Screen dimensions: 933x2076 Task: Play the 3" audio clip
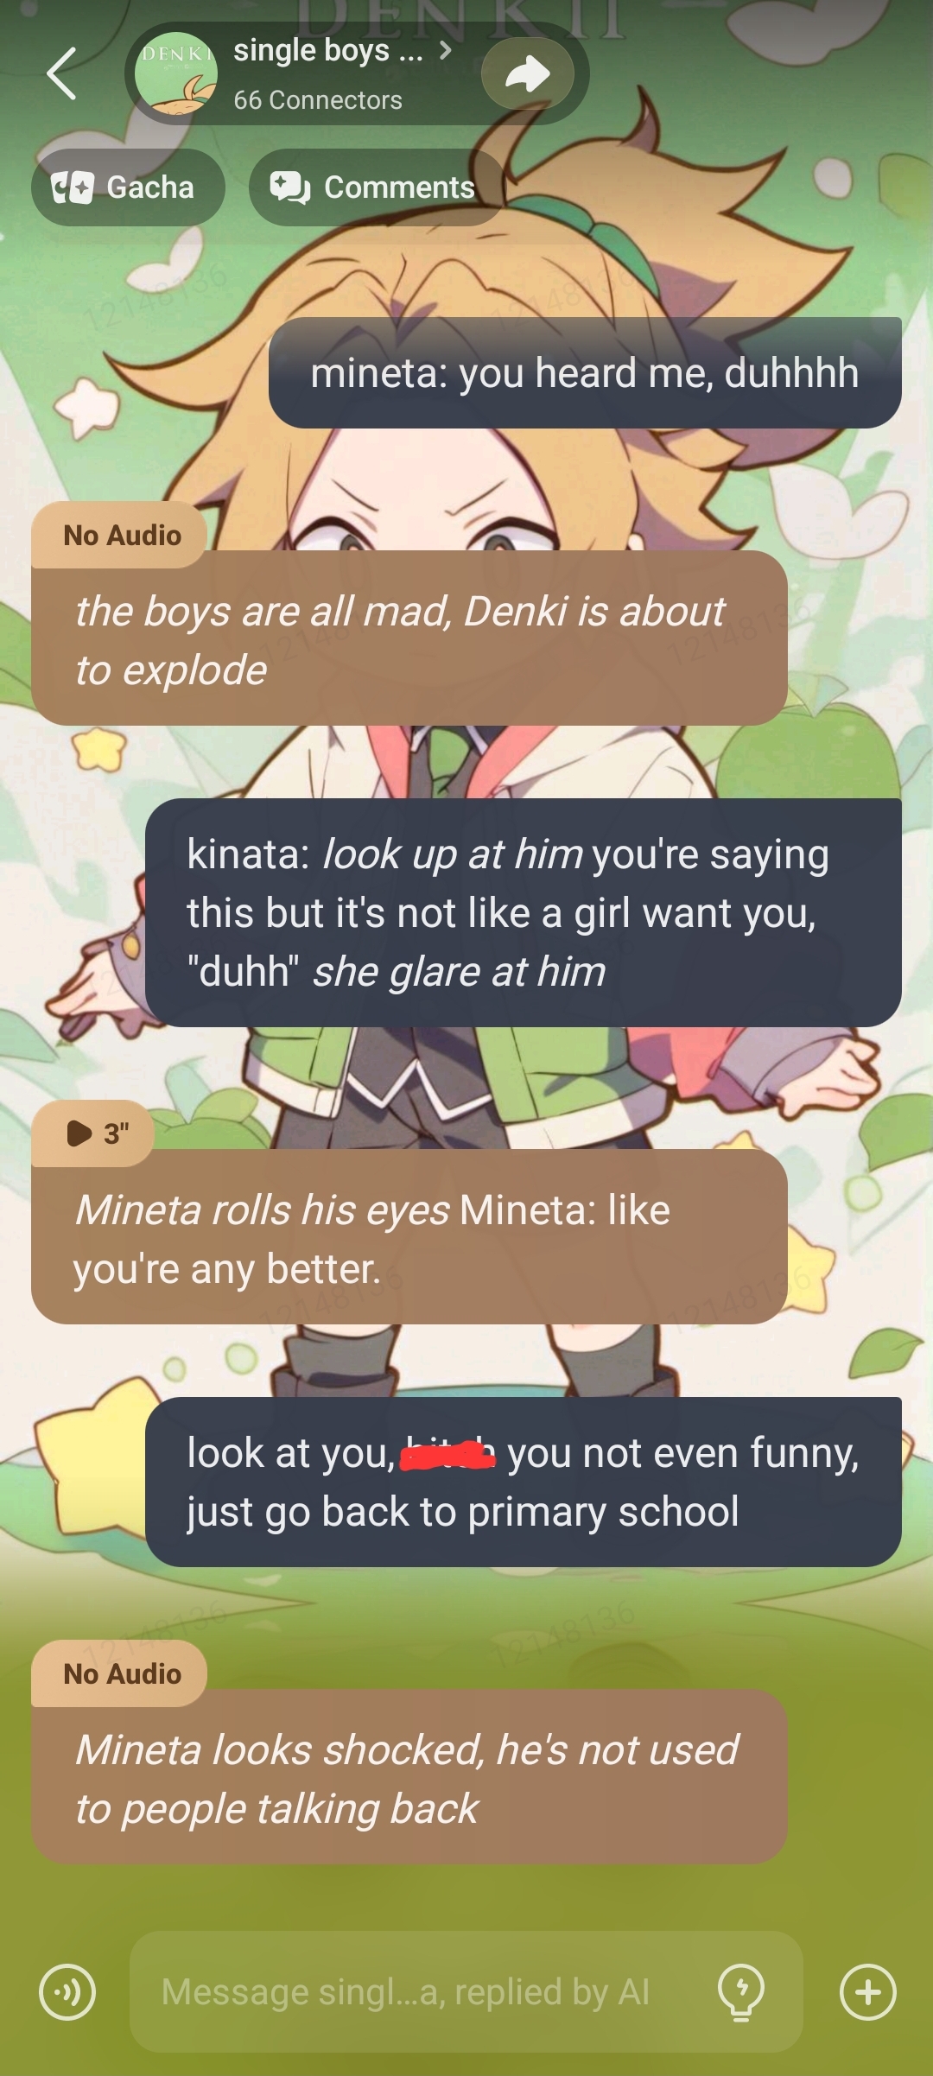[x=93, y=1133]
